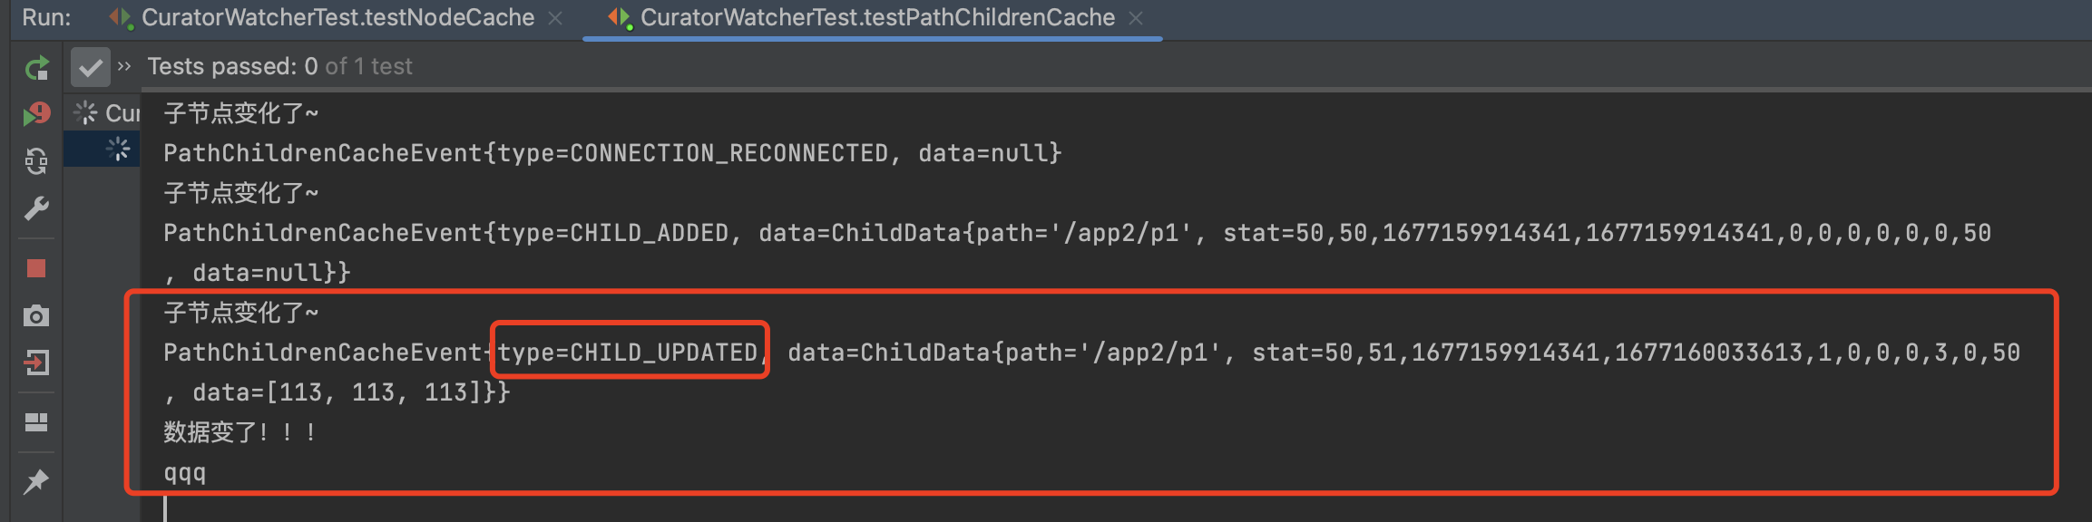Select the top running test tree node
The width and height of the screenshot is (2092, 522).
[109, 113]
